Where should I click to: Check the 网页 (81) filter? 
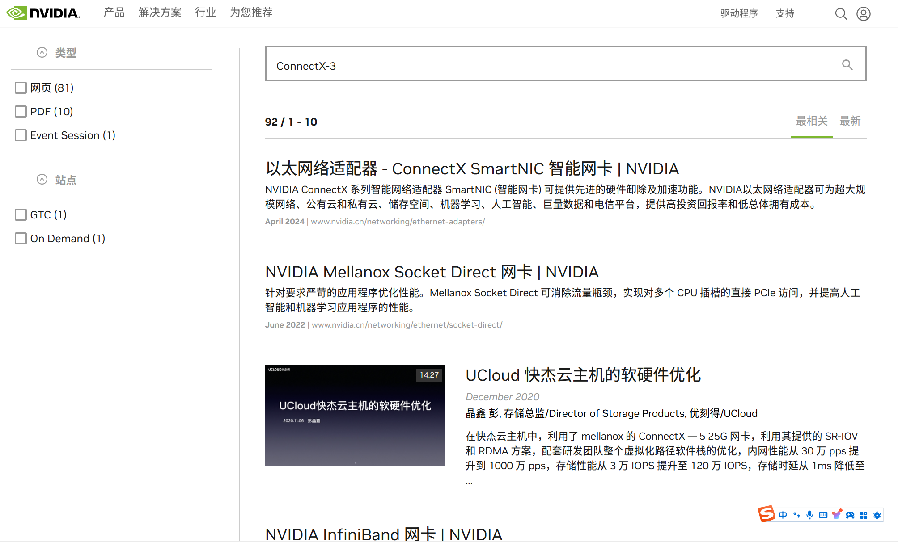(x=21, y=88)
